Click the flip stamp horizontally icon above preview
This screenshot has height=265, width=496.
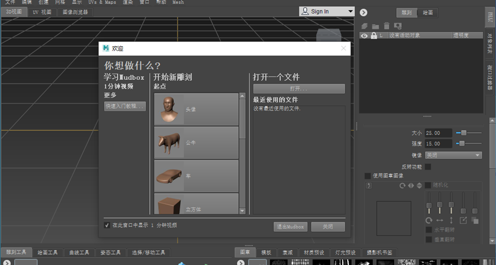coord(411,186)
